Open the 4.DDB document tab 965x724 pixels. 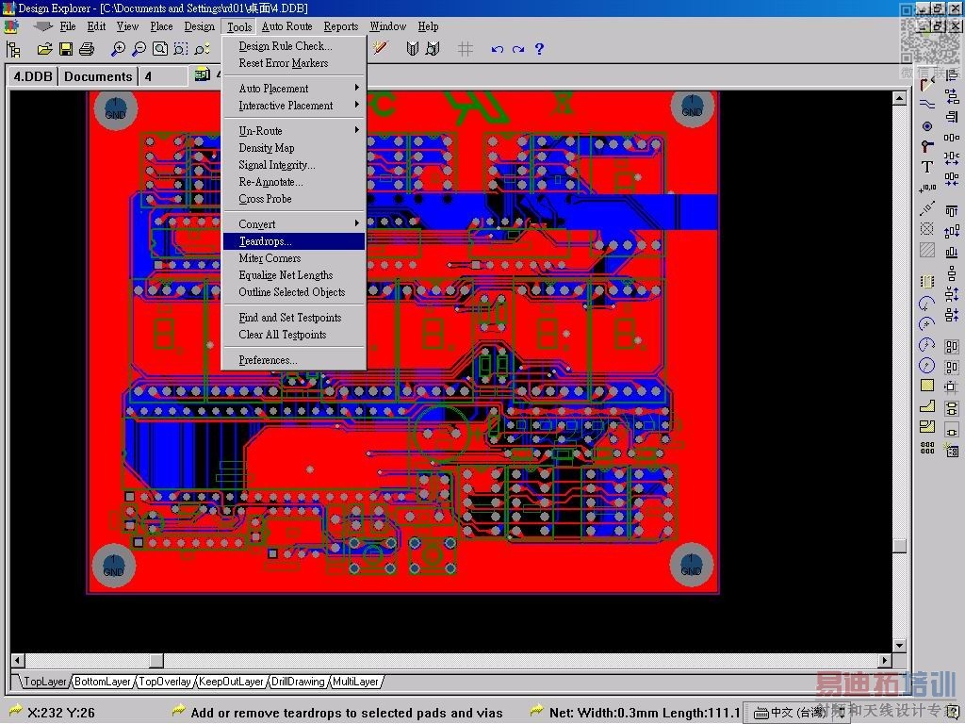[33, 76]
